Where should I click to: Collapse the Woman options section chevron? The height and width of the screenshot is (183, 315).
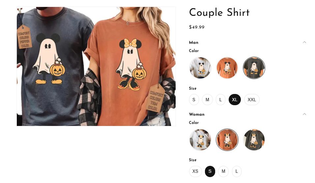pyautogui.click(x=304, y=114)
